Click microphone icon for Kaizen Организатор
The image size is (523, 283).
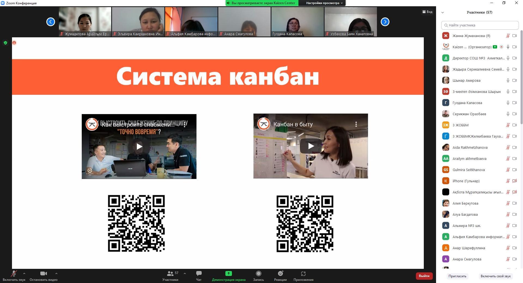point(508,47)
